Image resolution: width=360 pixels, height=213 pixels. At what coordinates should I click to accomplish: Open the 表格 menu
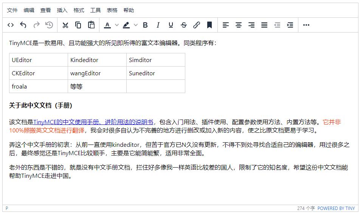coord(112,10)
